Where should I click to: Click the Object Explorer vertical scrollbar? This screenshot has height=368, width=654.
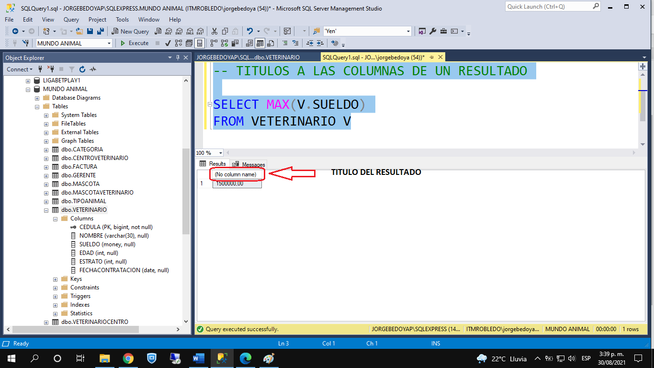[x=186, y=192]
